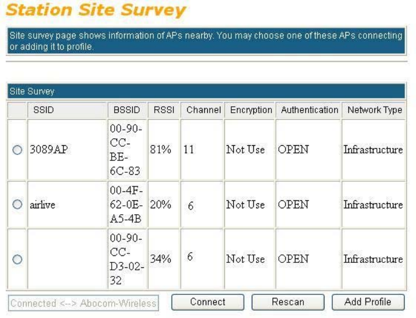
Task: Click the Connected <--> Abocom-Wireless status field
Action: (x=83, y=303)
